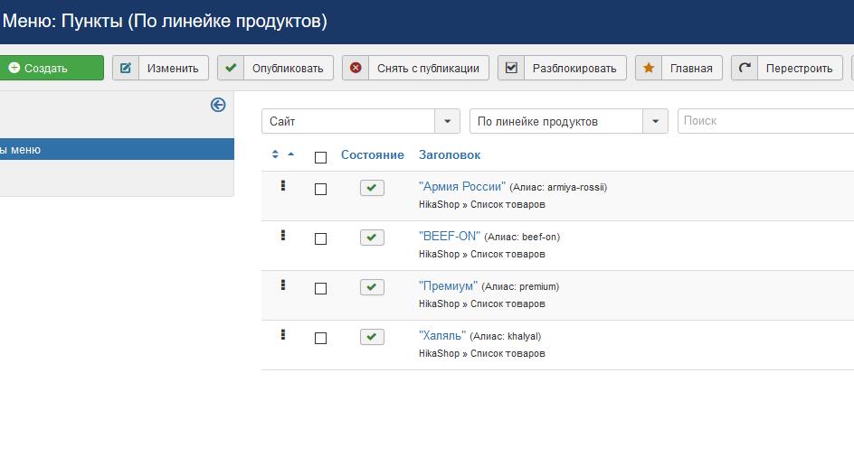
Task: Expand the "По линейке продуктов" menu dropdown
Action: 568,121
